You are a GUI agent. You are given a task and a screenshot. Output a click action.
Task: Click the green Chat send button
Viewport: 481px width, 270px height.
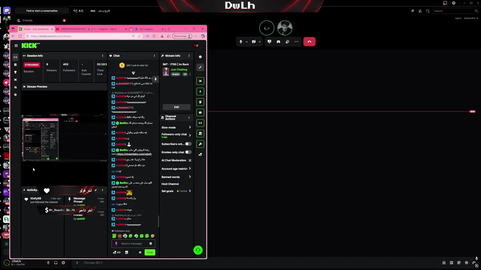[x=150, y=252]
